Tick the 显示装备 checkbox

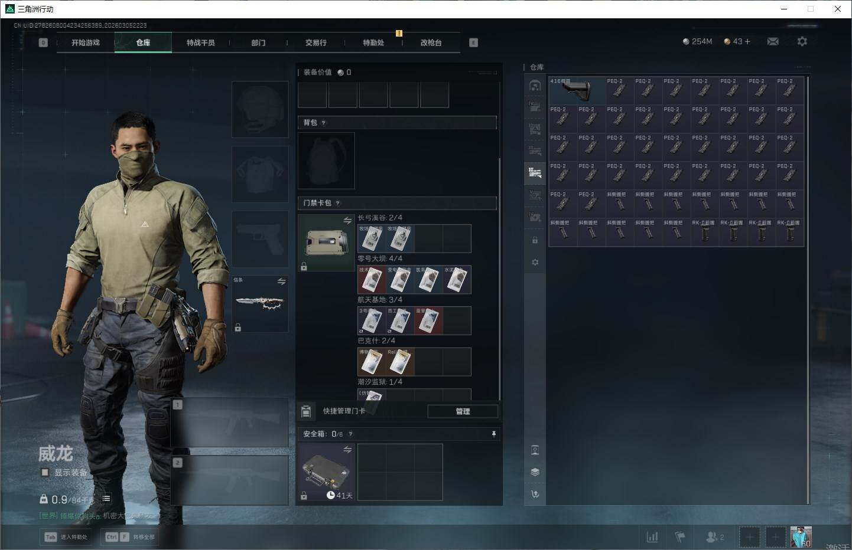(45, 472)
